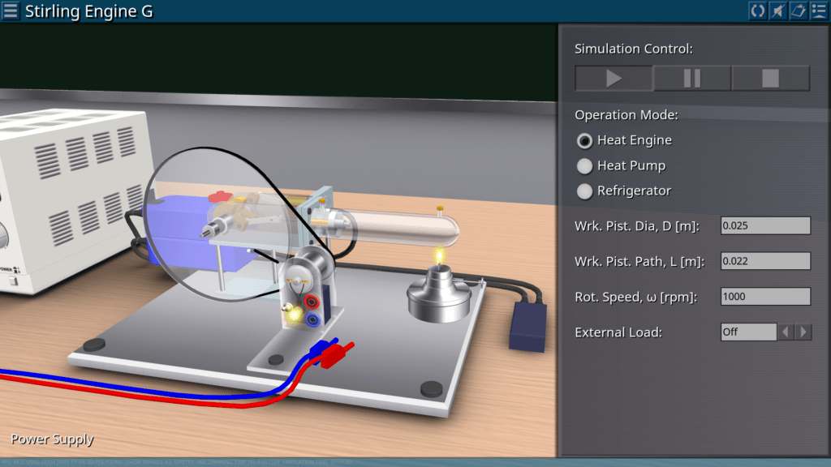Screen dimensions: 831x467
Task: Choose the Refrigerator operation mode
Action: click(584, 191)
